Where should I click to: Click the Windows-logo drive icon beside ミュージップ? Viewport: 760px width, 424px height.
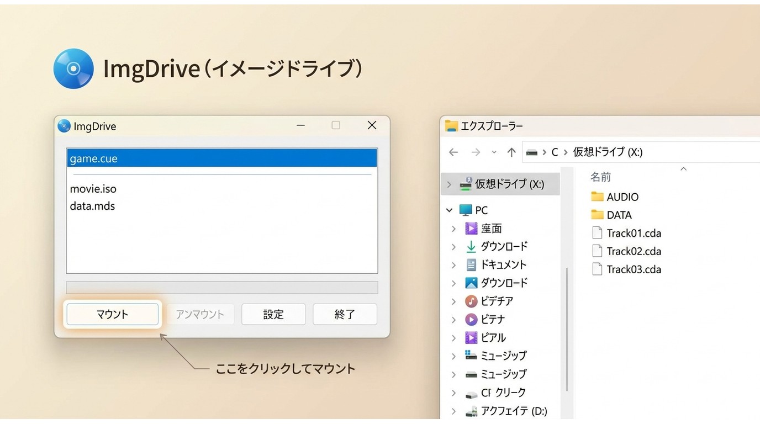(x=471, y=355)
